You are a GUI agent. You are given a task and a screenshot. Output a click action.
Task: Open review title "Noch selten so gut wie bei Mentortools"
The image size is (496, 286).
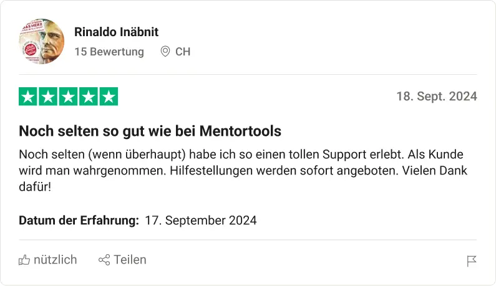click(150, 131)
